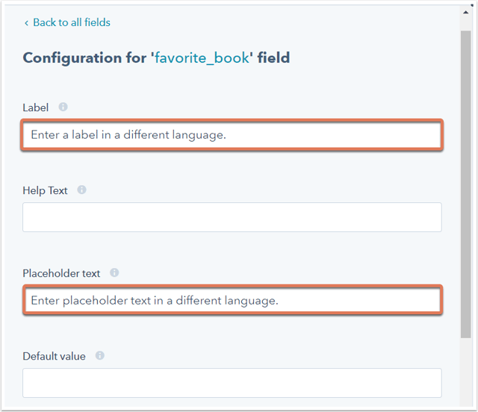Viewport: 478px width, 412px height.
Task: Click the scrollbar up arrow
Action: point(465,13)
